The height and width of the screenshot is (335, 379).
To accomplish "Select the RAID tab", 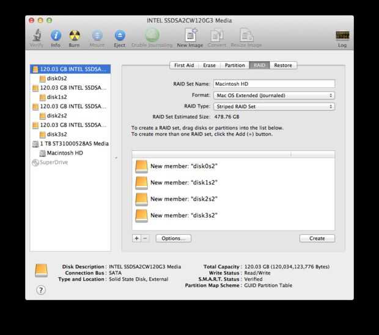I will pos(259,65).
